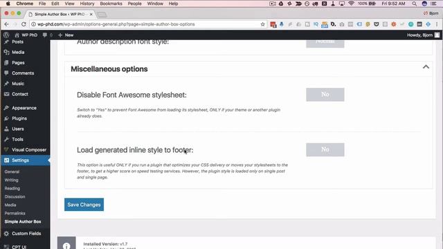Open the Appearance admin menu
The height and width of the screenshot is (249, 443).
(24, 108)
